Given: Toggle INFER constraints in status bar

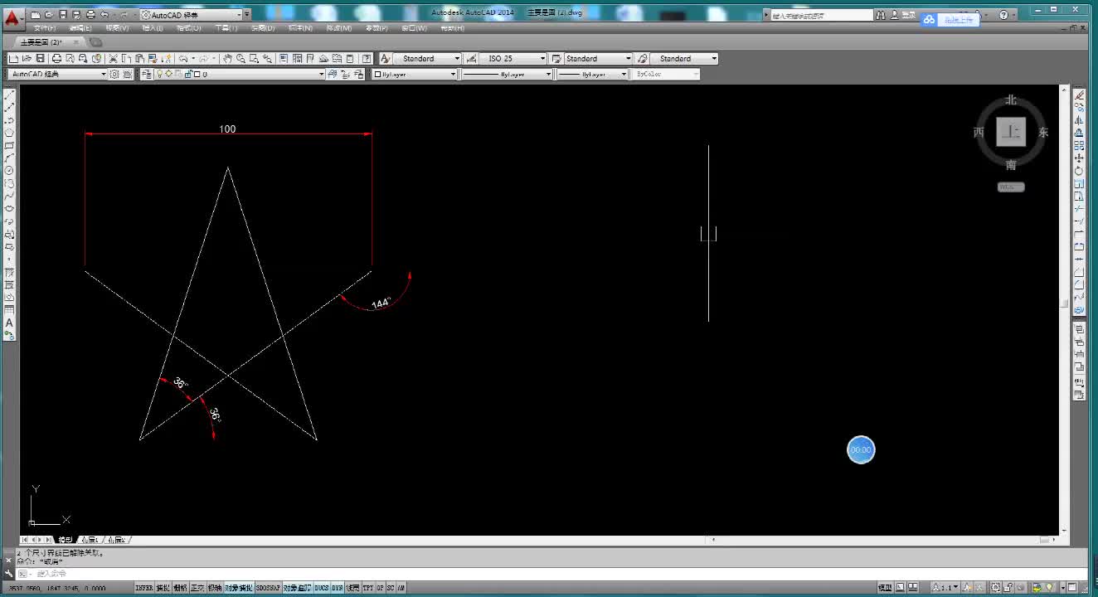Looking at the screenshot, I should tap(145, 588).
